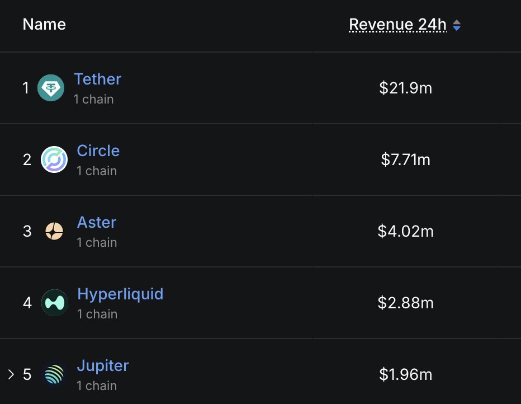Click the $1.96m revenue value for Jupiter
The width and height of the screenshot is (521, 404).
click(406, 374)
